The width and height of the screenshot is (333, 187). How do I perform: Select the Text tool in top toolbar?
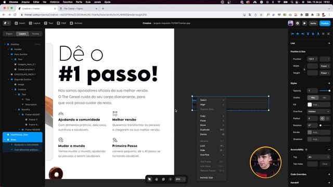coord(48,23)
